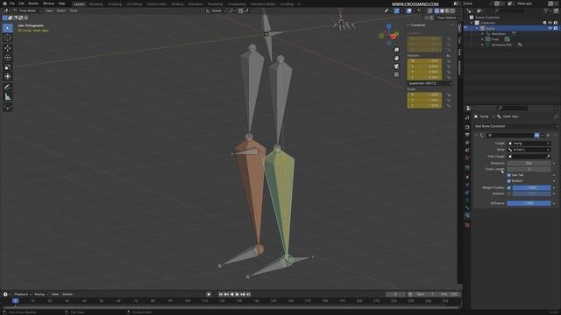Play the animation in reverse

(231, 294)
